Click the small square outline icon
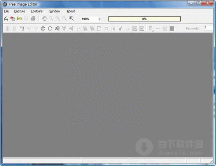This screenshot has height=166, width=216. [x=106, y=29]
